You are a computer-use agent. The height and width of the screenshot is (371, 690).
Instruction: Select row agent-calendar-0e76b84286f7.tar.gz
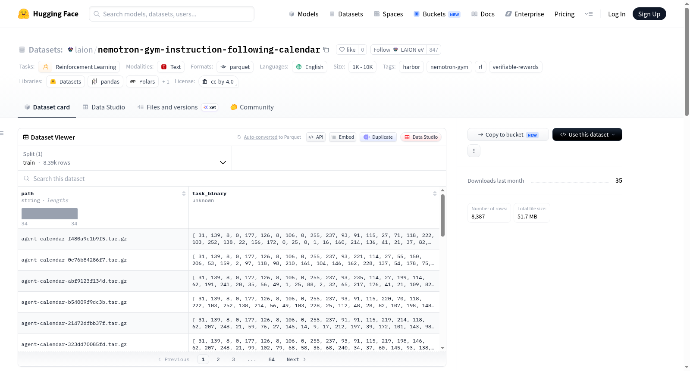pos(229,260)
